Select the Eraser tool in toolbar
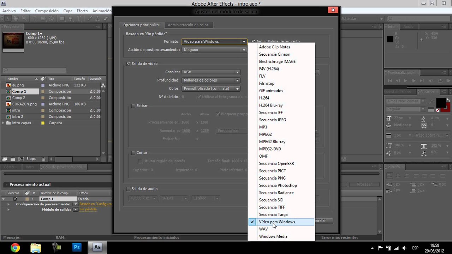 105,18
